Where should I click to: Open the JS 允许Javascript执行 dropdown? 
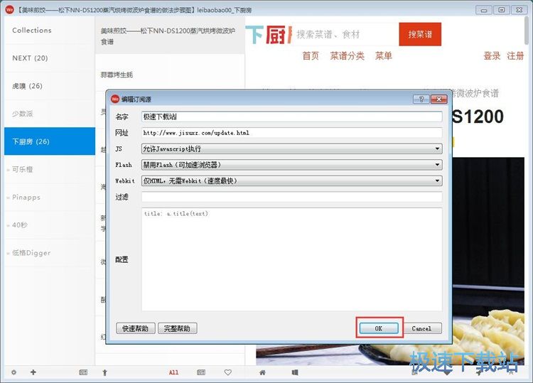[x=291, y=149]
